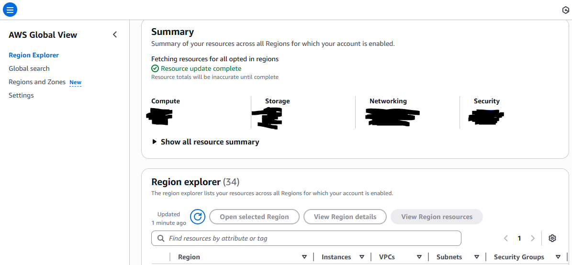Expand Show all resource summary
The image size is (572, 265).
tap(205, 142)
